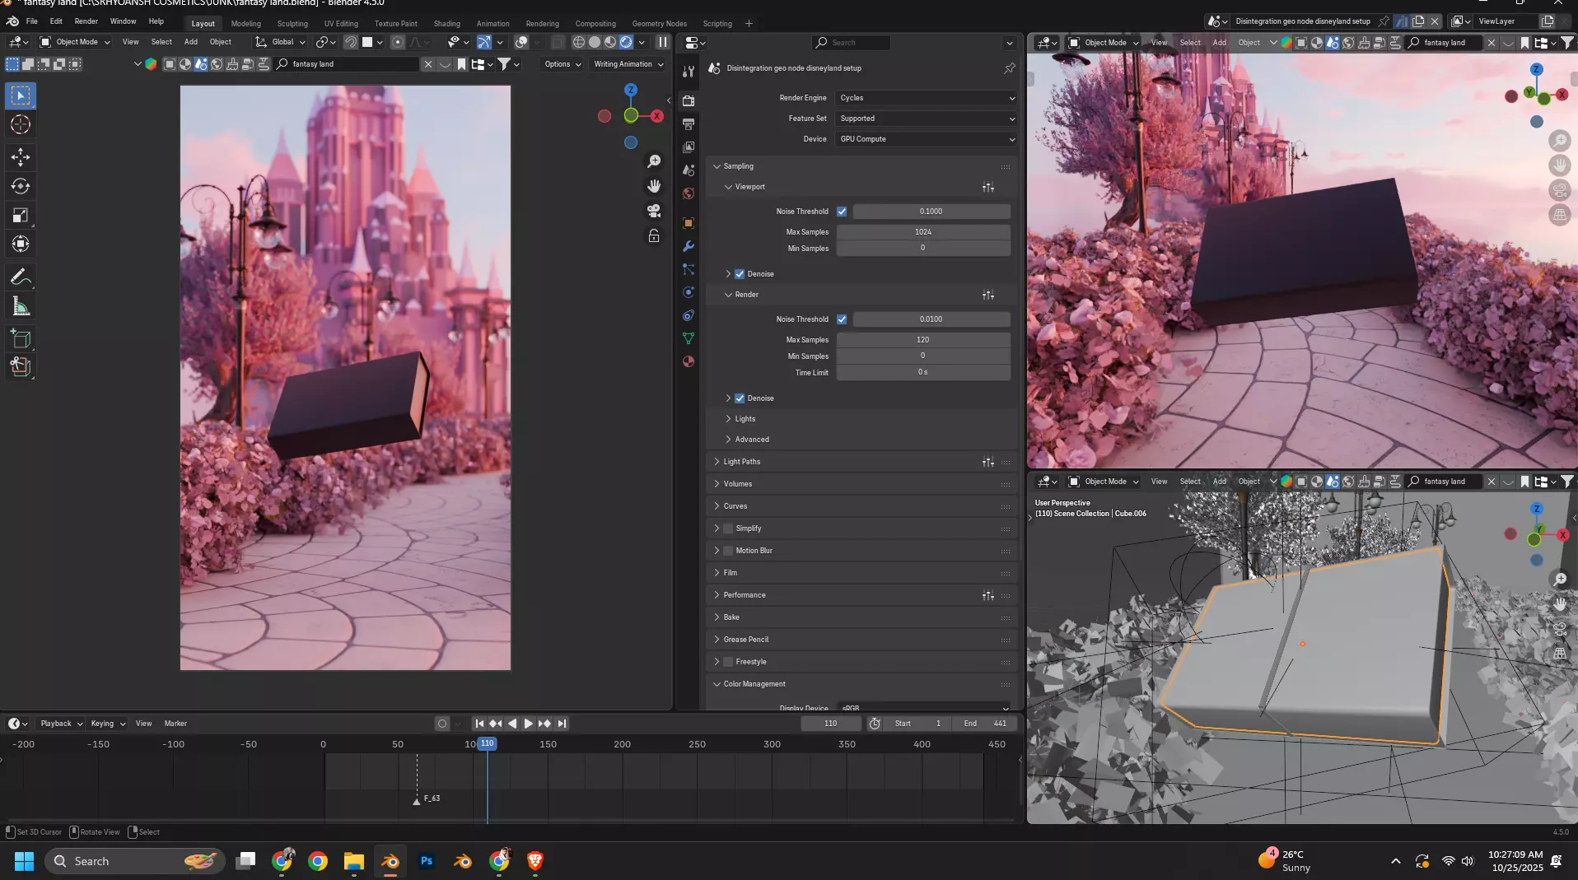Click the current frame number field
Image resolution: width=1578 pixels, height=880 pixels.
tap(831, 724)
